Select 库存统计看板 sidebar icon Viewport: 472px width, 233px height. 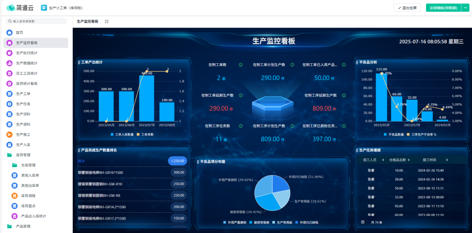tap(9, 84)
